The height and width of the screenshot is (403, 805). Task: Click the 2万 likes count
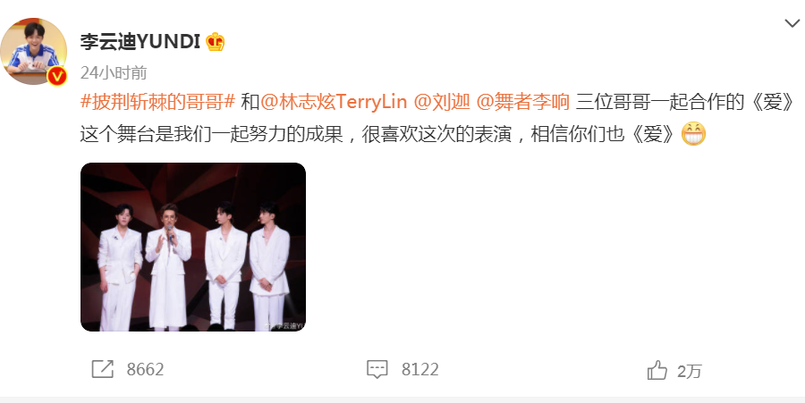[689, 371]
